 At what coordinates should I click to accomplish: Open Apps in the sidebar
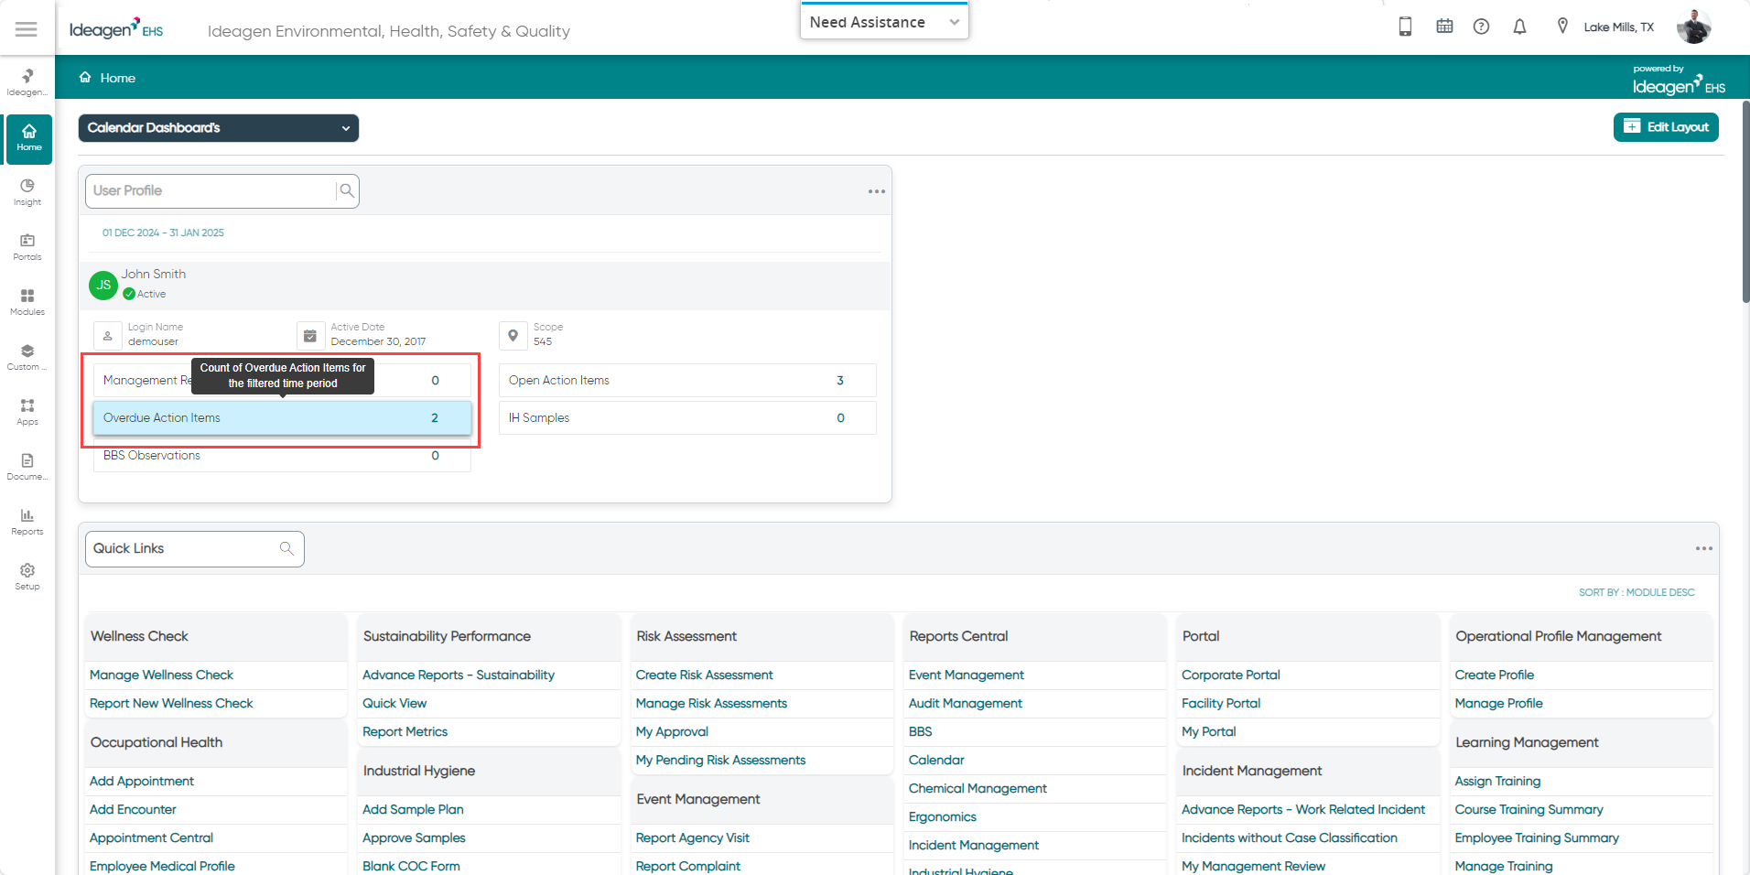pos(27,412)
